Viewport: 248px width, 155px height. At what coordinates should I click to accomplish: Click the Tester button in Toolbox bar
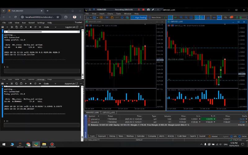pyautogui.click(x=243, y=136)
